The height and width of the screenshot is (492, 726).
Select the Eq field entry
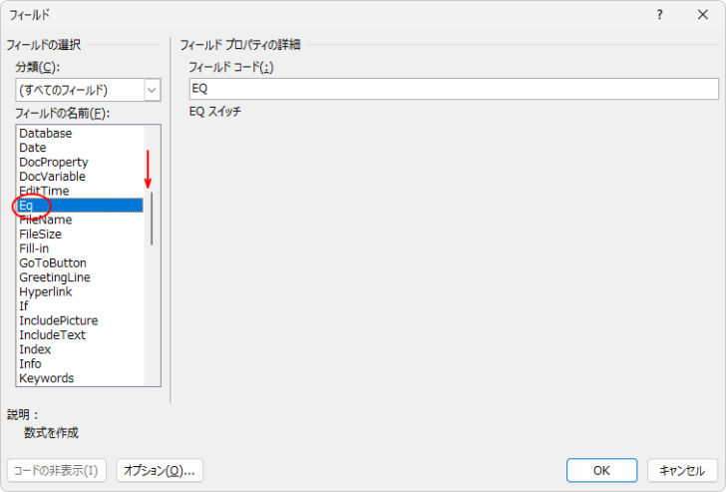80,206
